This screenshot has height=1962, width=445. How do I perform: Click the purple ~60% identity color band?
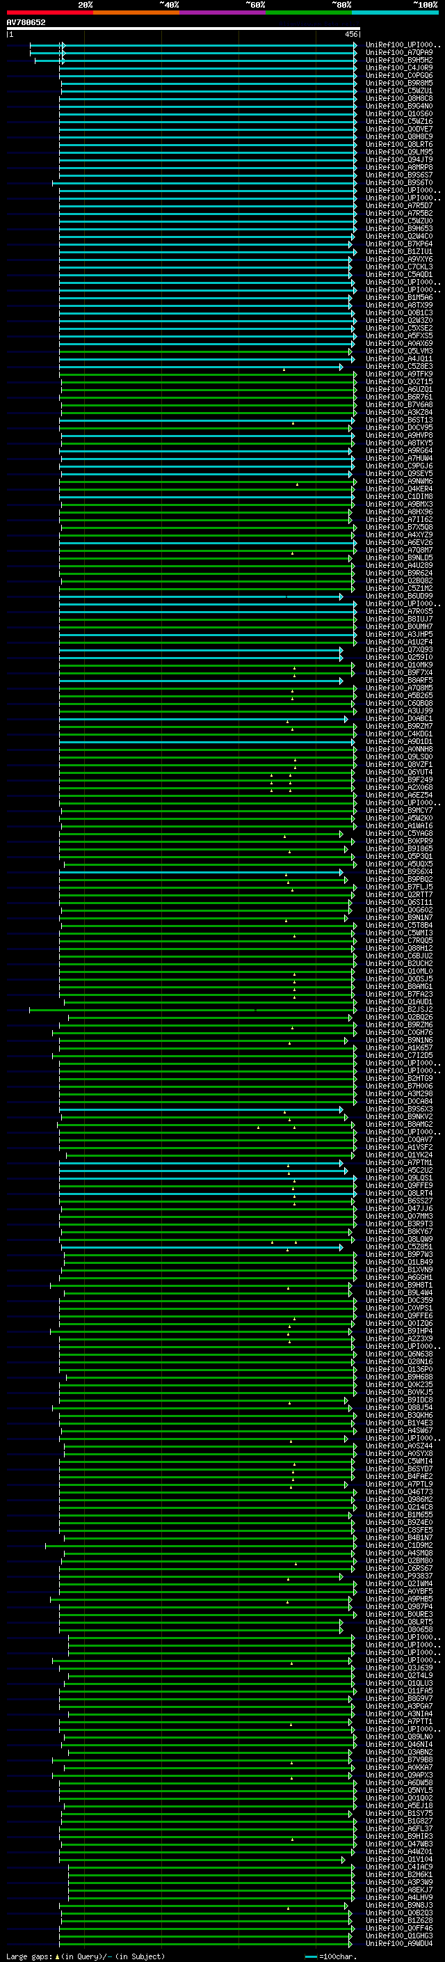click(223, 13)
